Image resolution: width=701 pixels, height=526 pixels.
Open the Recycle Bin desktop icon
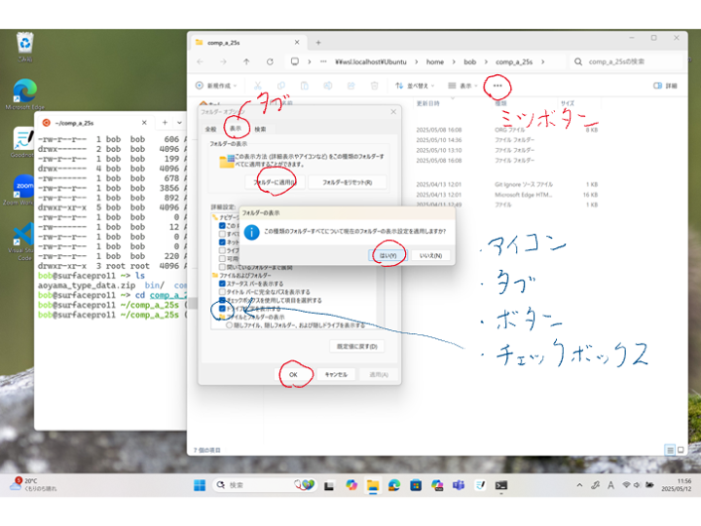point(24,47)
